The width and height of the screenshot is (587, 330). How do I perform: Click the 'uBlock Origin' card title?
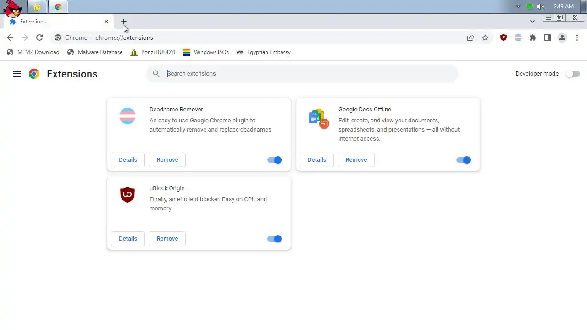167,188
